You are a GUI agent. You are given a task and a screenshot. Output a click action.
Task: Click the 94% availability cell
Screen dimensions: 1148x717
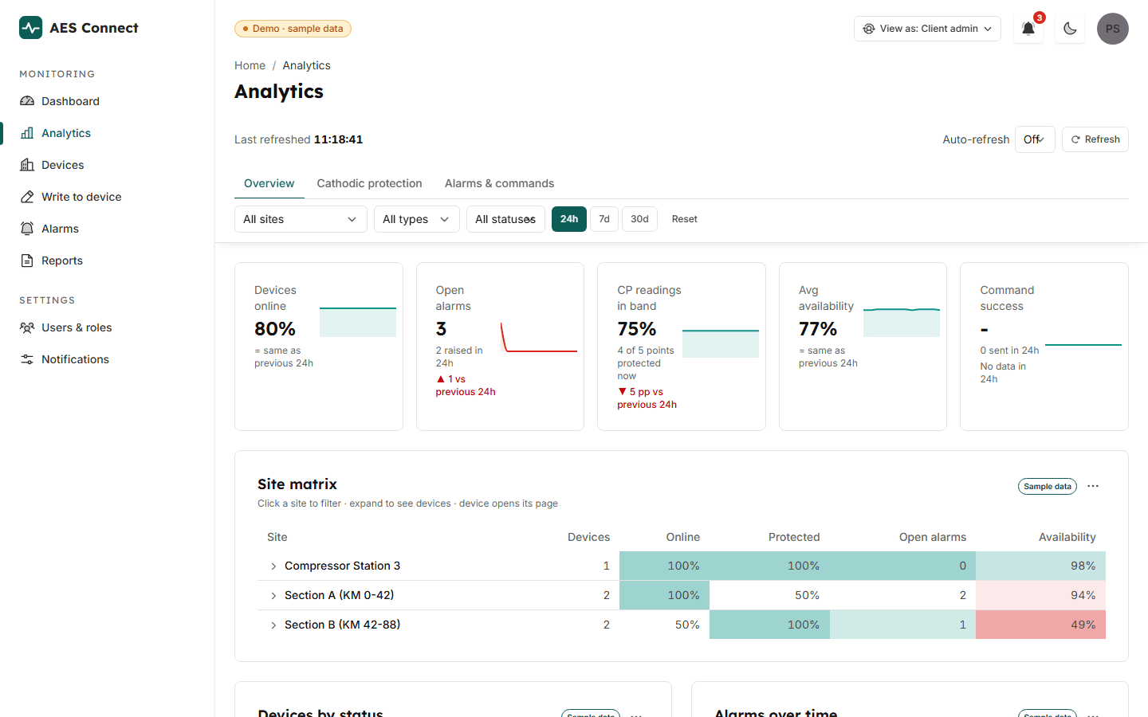click(x=1040, y=595)
